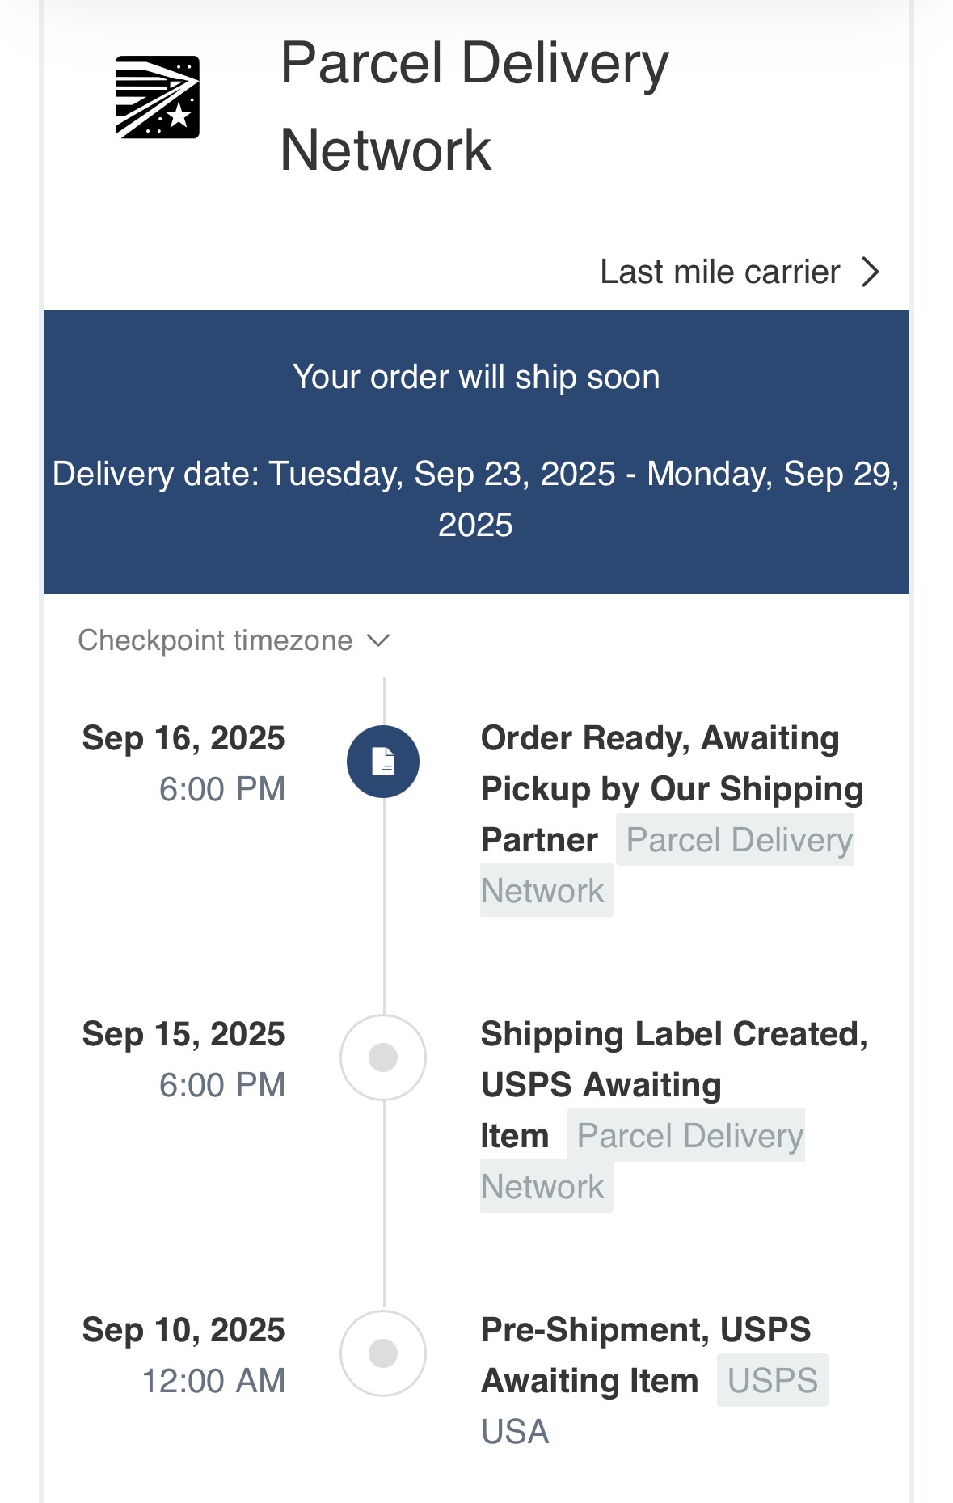Click the USPS carrier tag

[772, 1381]
